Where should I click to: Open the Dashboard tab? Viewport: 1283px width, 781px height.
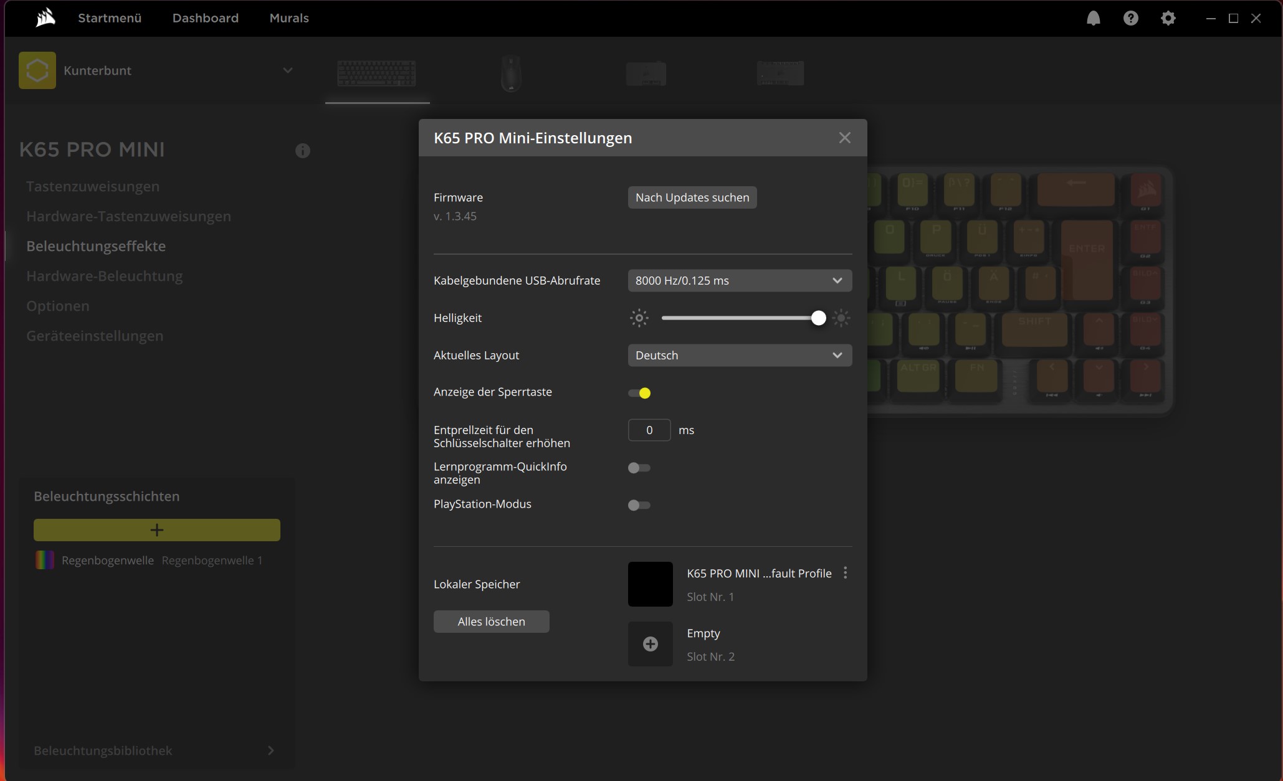pyautogui.click(x=206, y=18)
